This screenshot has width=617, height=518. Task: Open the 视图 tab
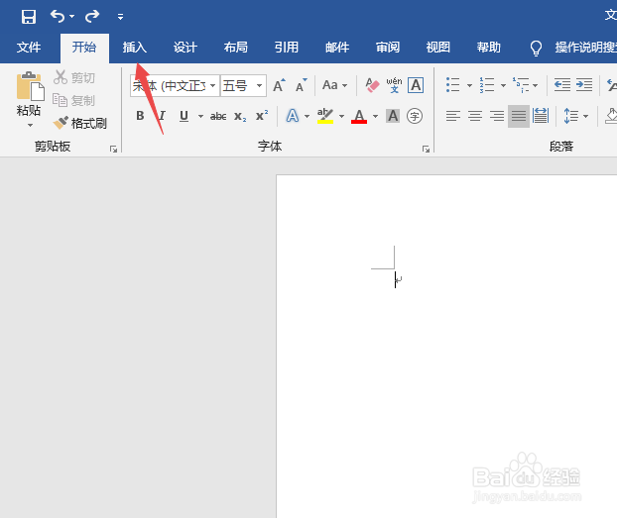click(438, 48)
